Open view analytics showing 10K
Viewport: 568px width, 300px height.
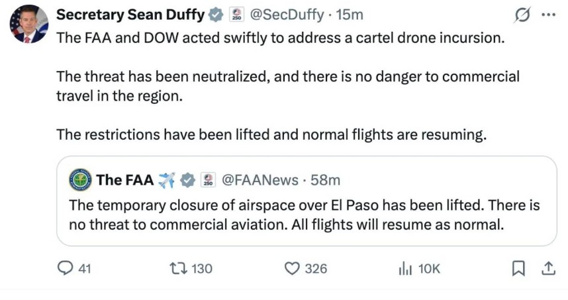coord(405,268)
